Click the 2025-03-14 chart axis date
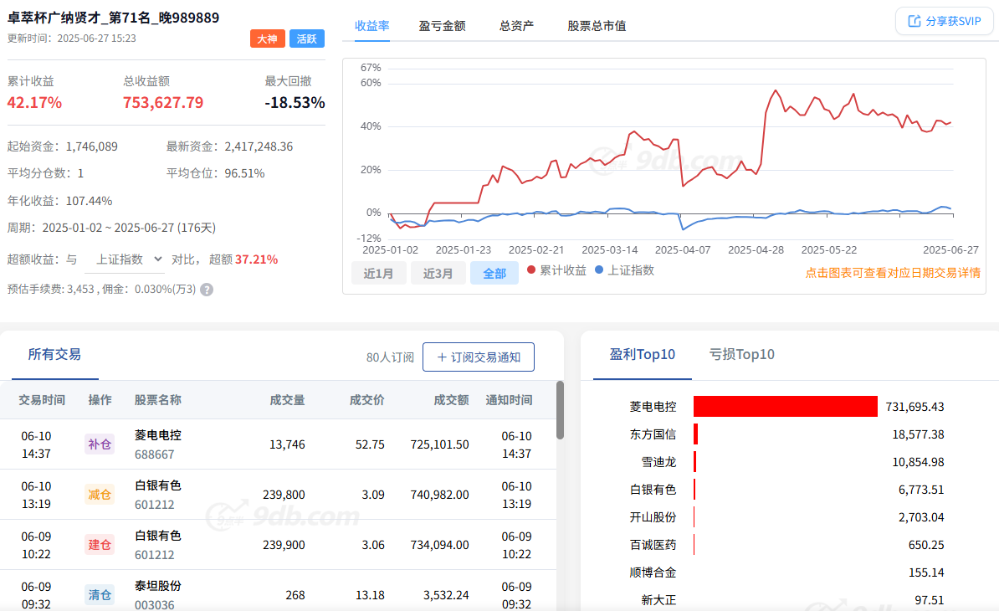The height and width of the screenshot is (611, 999). pos(610,250)
